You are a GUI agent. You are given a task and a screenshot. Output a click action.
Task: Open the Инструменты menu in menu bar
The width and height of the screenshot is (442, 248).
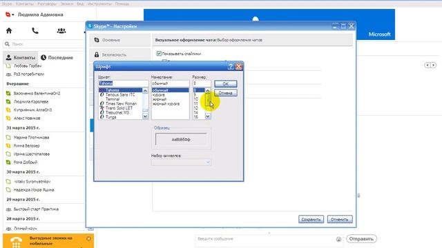[99, 4]
